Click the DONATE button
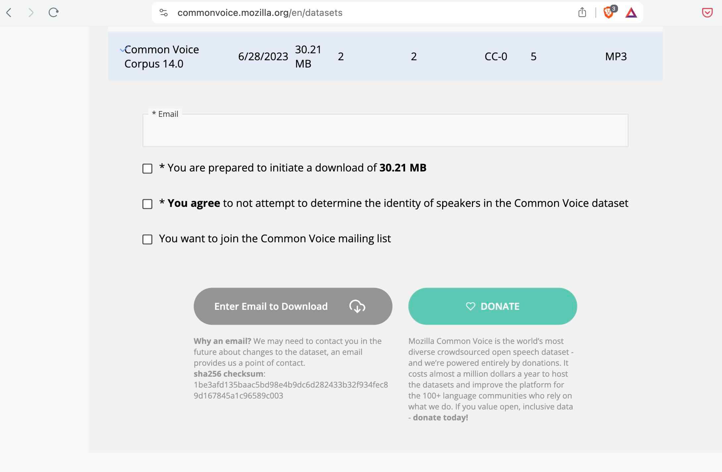The width and height of the screenshot is (722, 472). coord(492,306)
